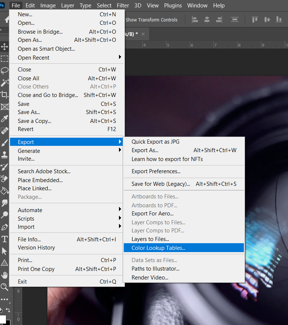Select the Hand tool
The width and height of the screenshot is (288, 325).
(x=4, y=275)
